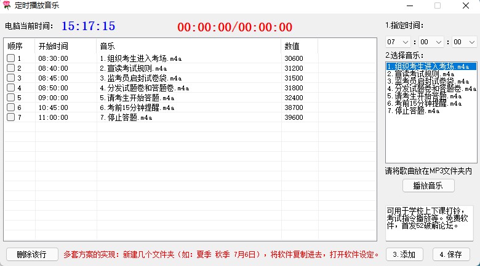Click table entry 5.请考生开始答题.m4a
The width and height of the screenshot is (480, 266).
pyautogui.click(x=137, y=98)
